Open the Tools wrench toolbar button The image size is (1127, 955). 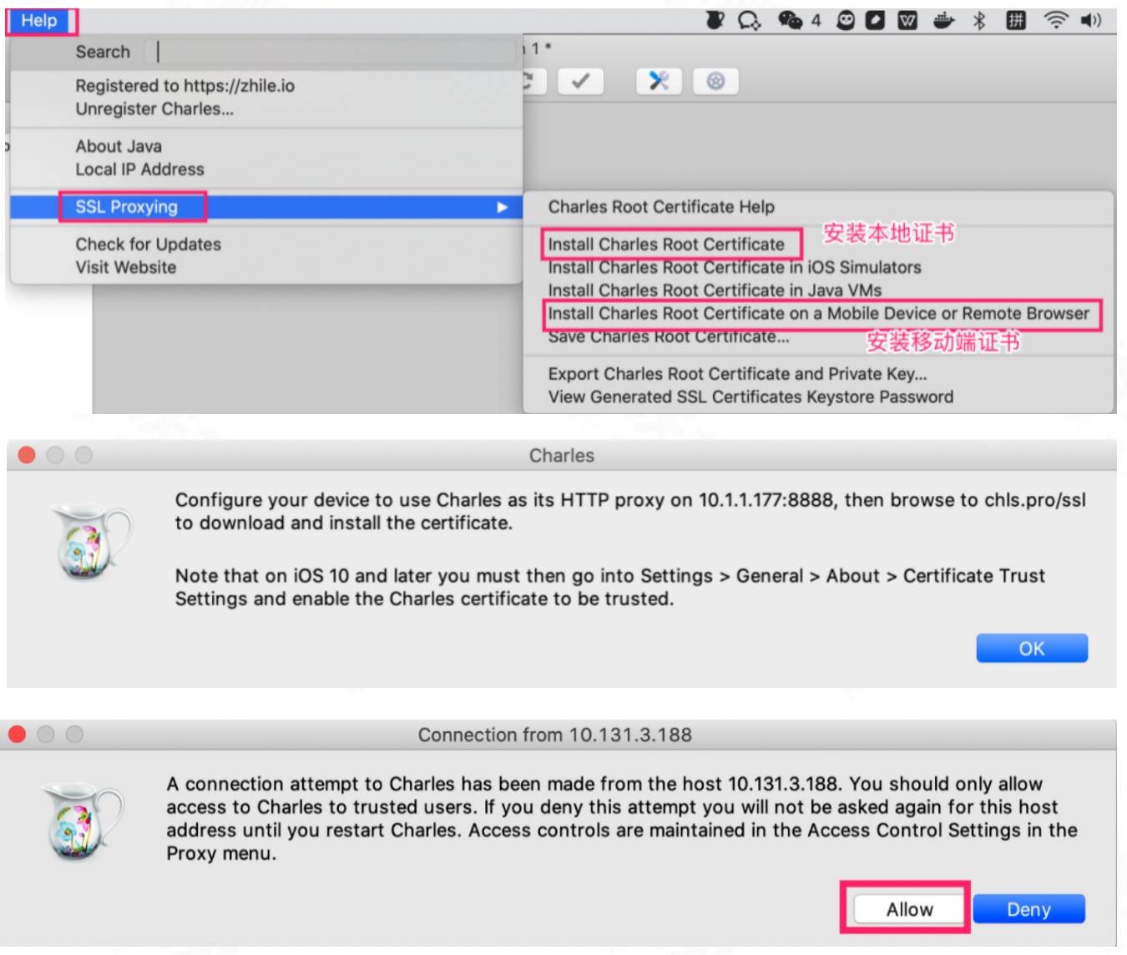(x=659, y=81)
